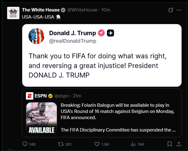Click the reply speech bubble icon
188x151 pixels.
[25, 144]
